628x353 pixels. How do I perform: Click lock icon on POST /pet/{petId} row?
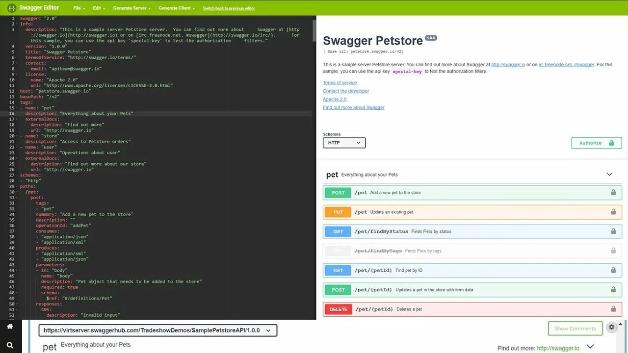click(x=613, y=290)
